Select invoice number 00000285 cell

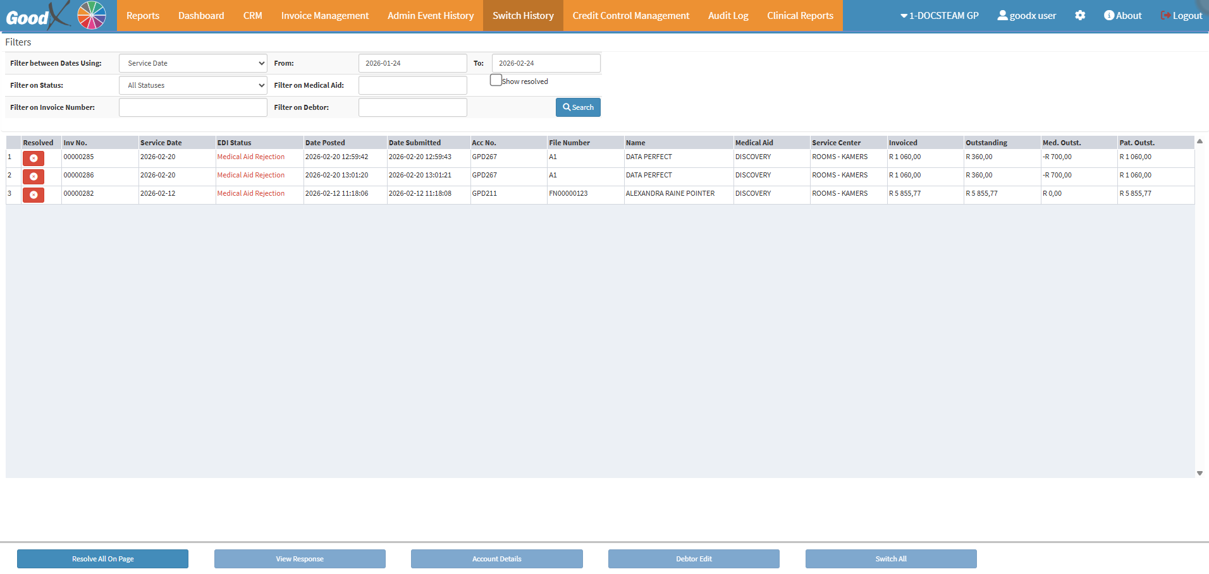pyautogui.click(x=100, y=158)
